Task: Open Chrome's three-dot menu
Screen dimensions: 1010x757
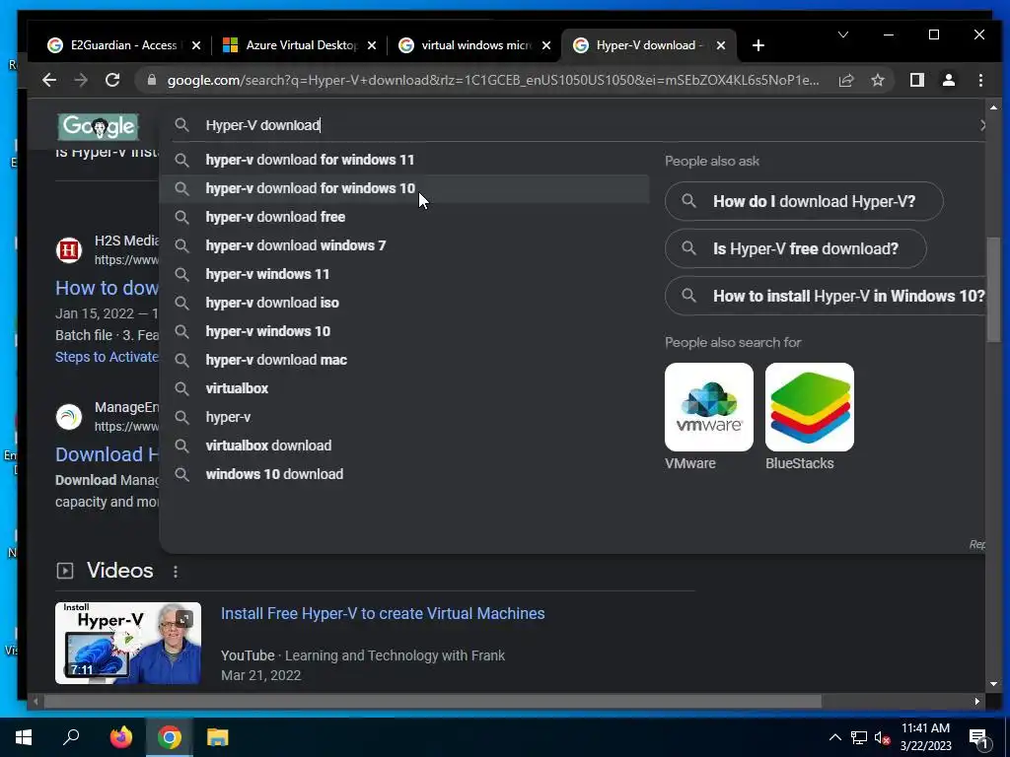Action: click(981, 81)
